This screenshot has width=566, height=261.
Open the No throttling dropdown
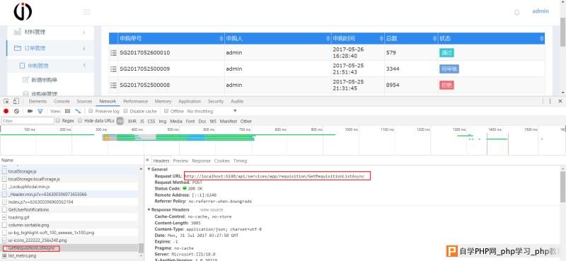[212, 111]
